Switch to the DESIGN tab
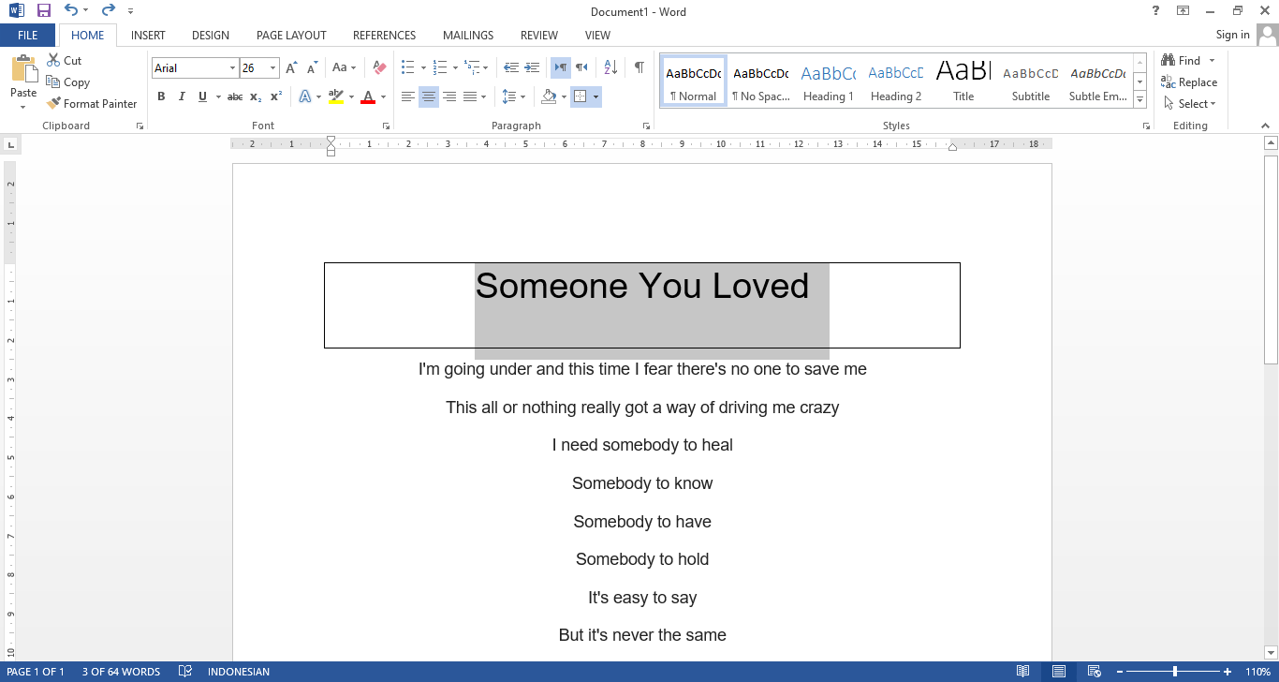Screen dimensions: 1279x682 (211, 36)
